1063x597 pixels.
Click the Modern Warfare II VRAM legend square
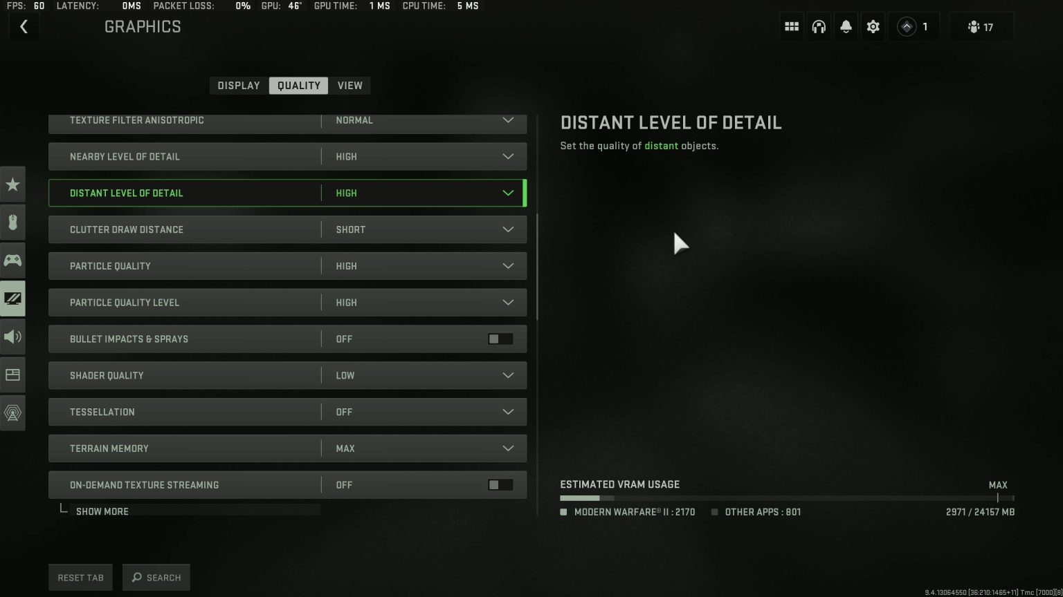[x=564, y=512]
